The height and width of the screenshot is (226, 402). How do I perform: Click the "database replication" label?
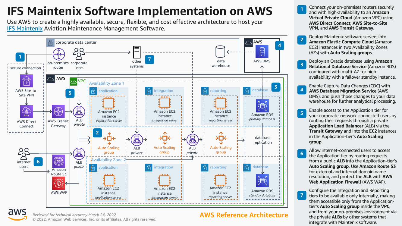click(x=263, y=140)
